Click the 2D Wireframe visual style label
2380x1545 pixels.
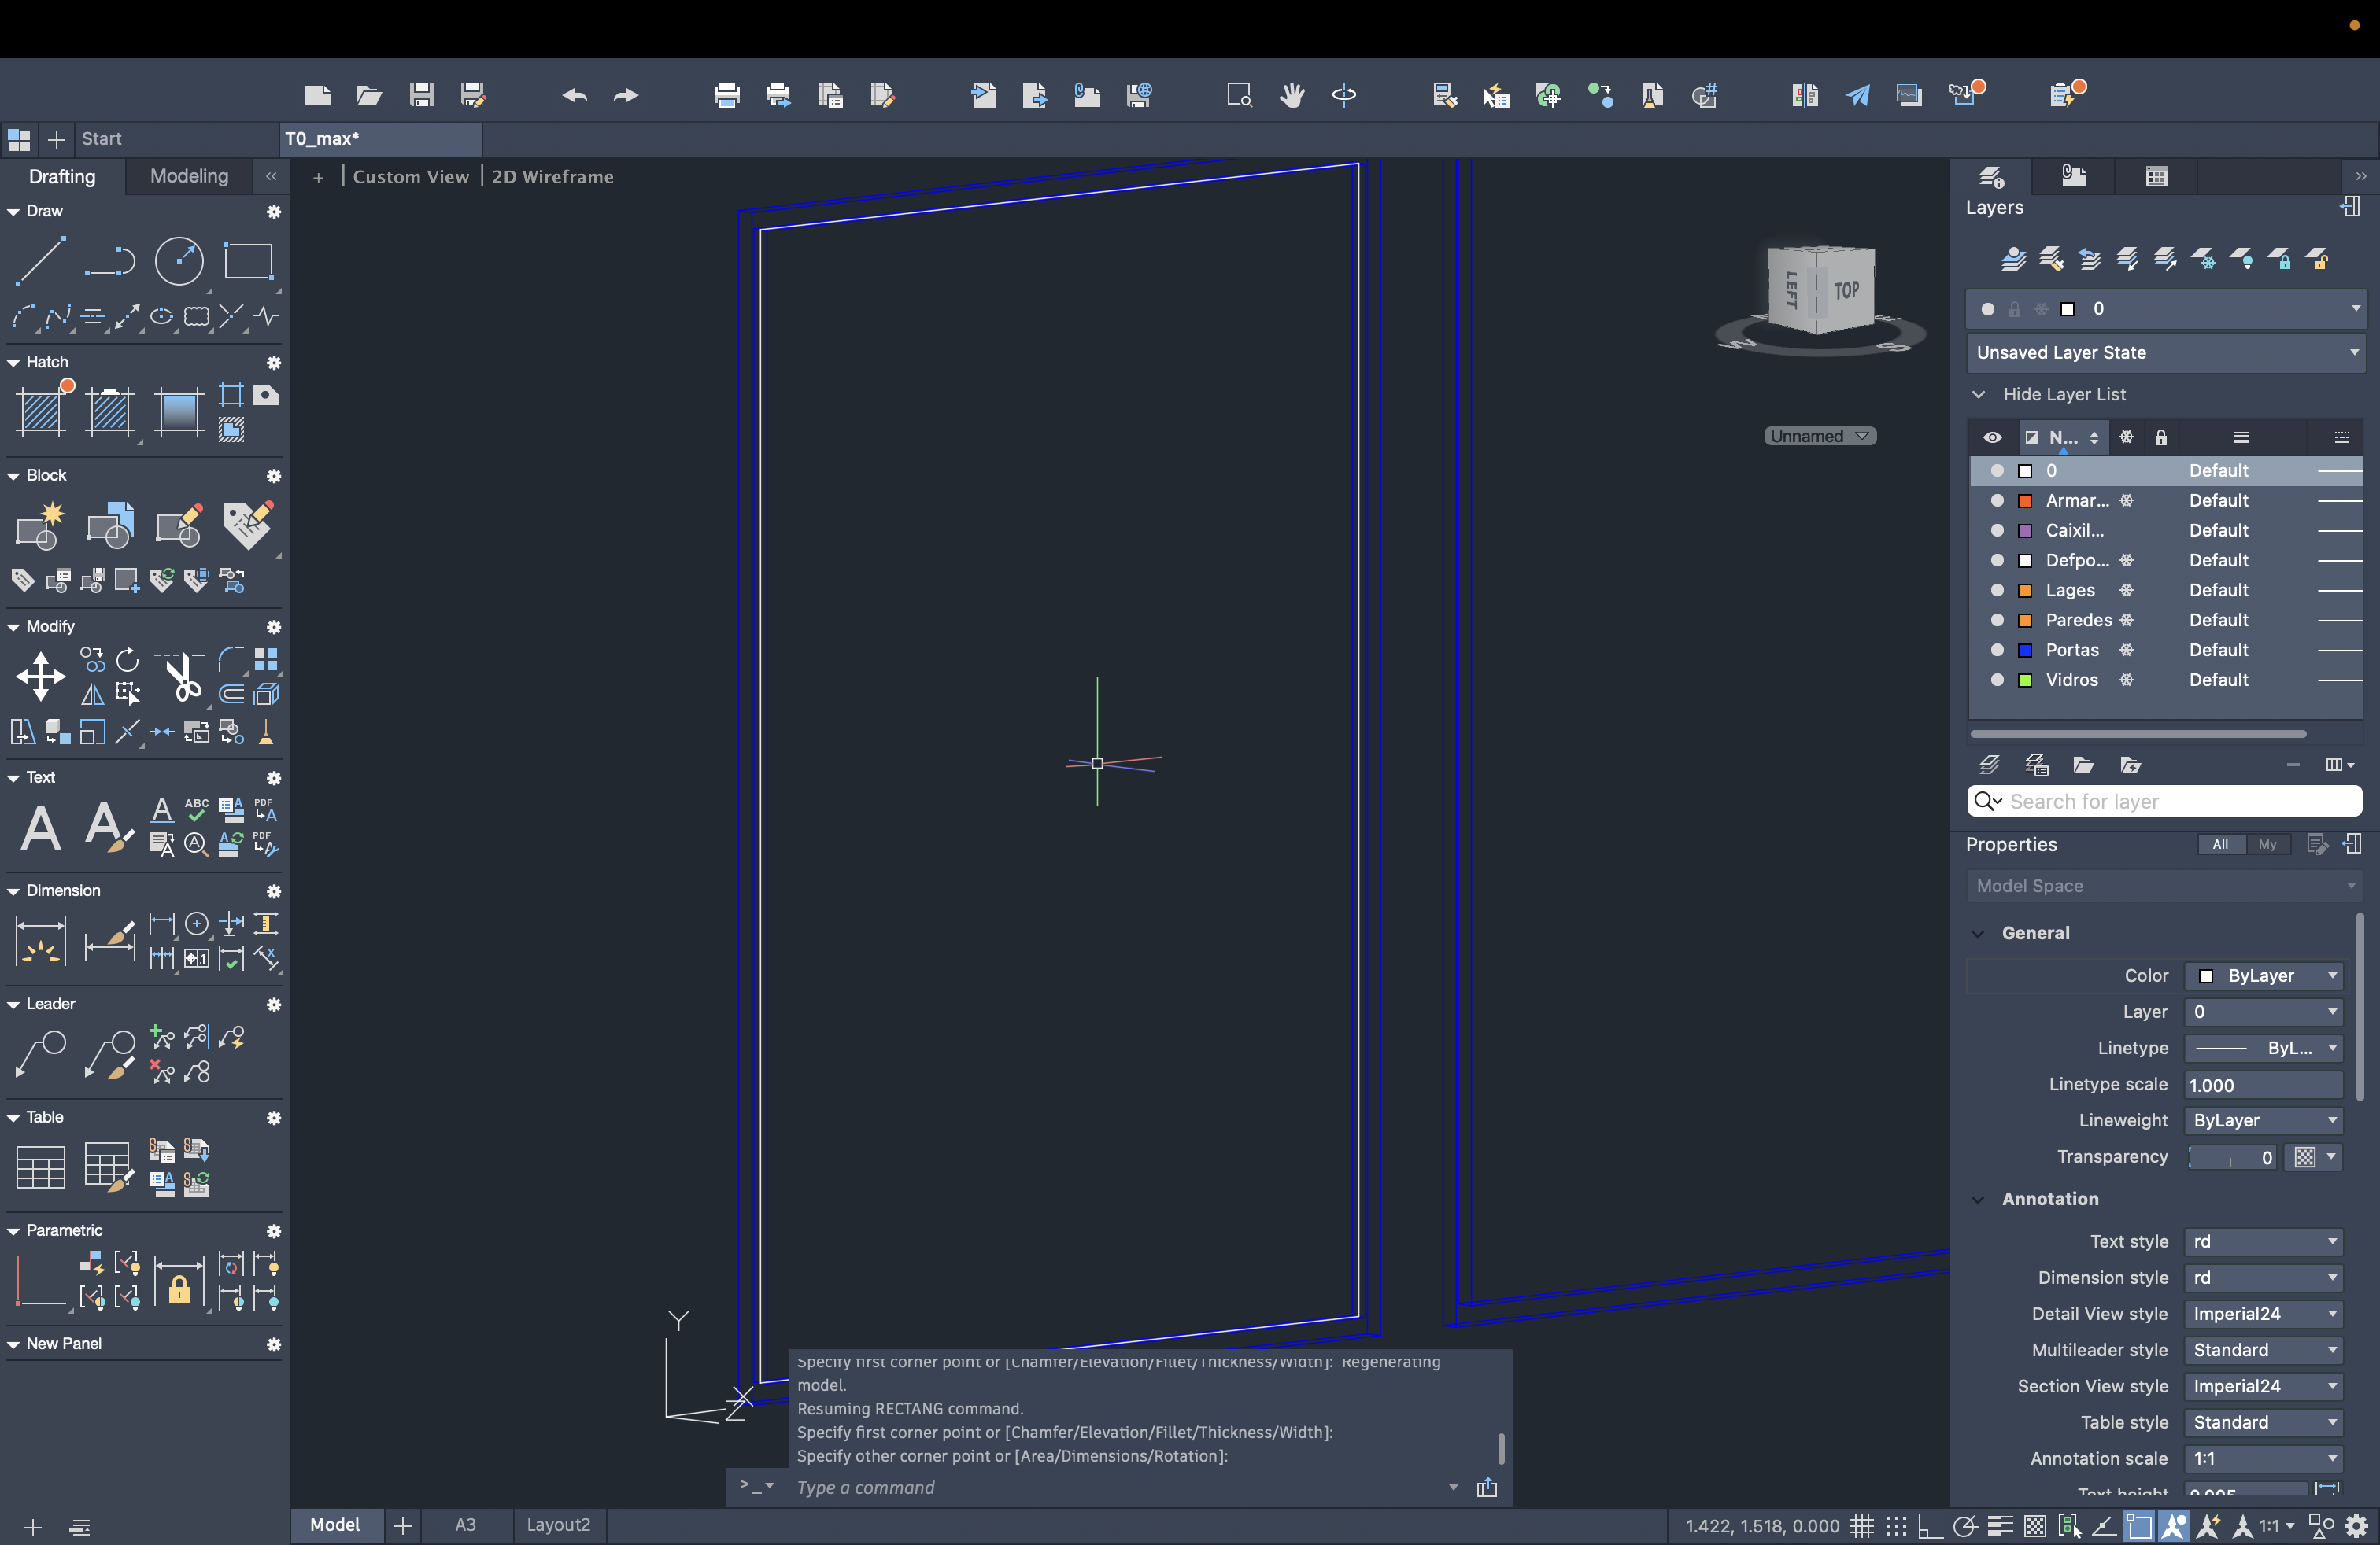(x=552, y=177)
